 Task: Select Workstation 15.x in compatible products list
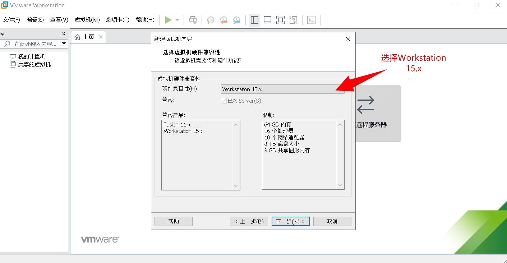point(184,131)
